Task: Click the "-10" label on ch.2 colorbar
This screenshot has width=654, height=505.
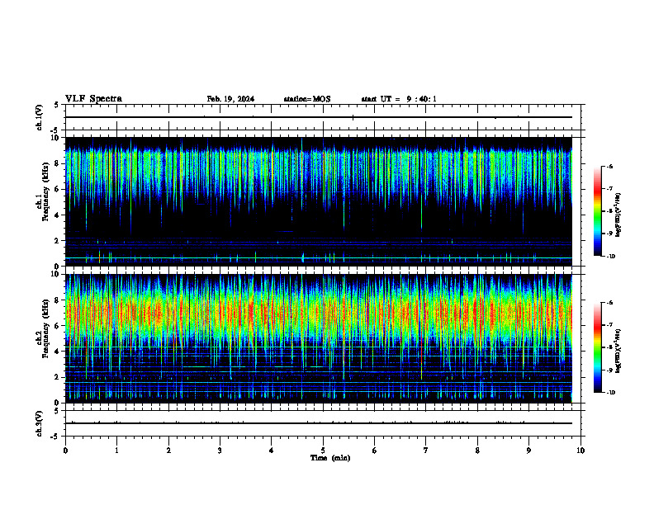Action: click(611, 393)
